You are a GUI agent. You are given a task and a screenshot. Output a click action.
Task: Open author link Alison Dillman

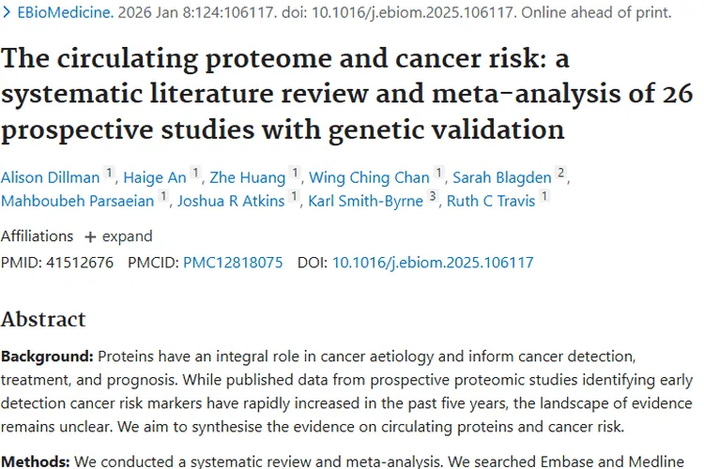pyautogui.click(x=50, y=175)
